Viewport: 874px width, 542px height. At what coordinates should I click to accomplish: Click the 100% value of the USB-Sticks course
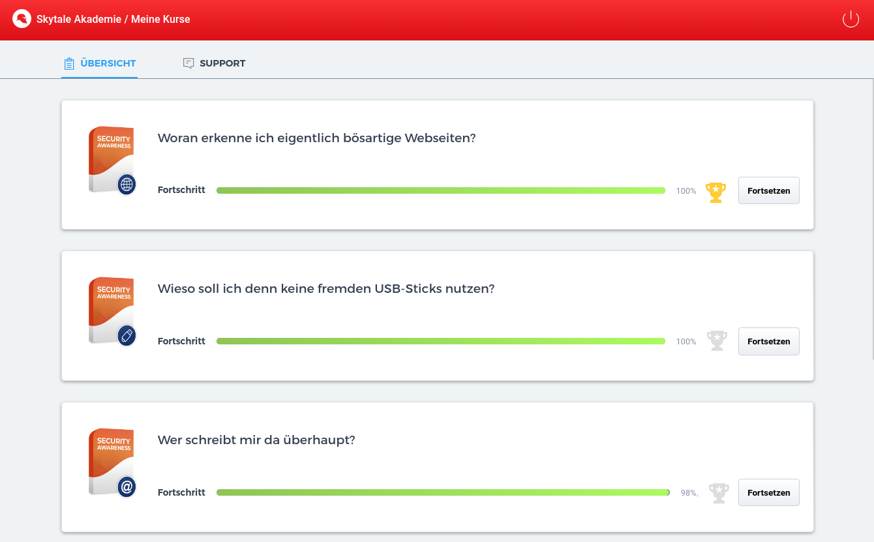coord(686,342)
